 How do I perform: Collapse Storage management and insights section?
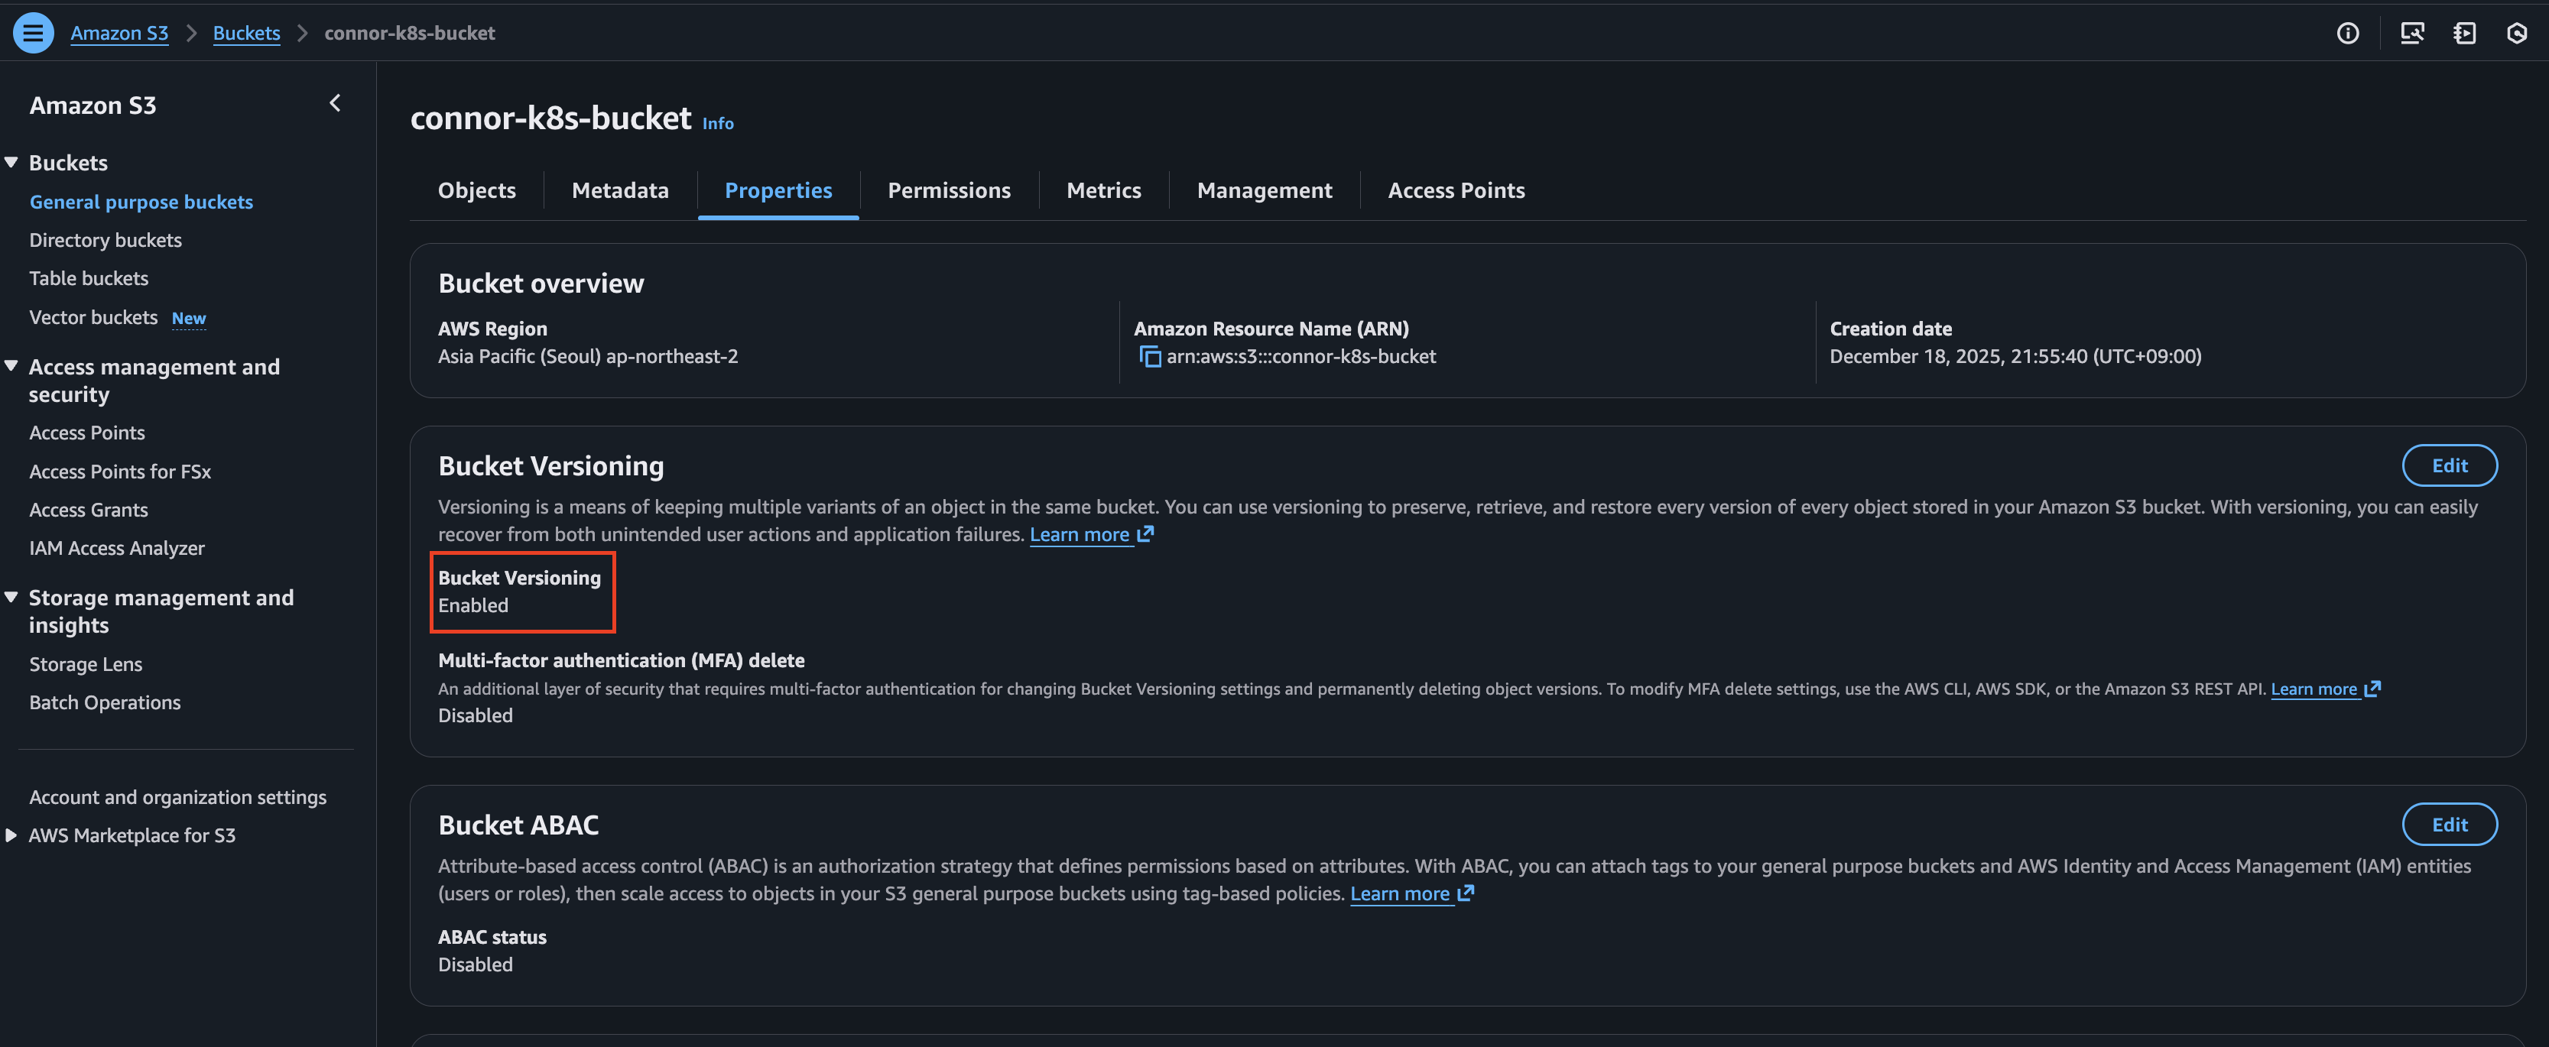[x=12, y=597]
